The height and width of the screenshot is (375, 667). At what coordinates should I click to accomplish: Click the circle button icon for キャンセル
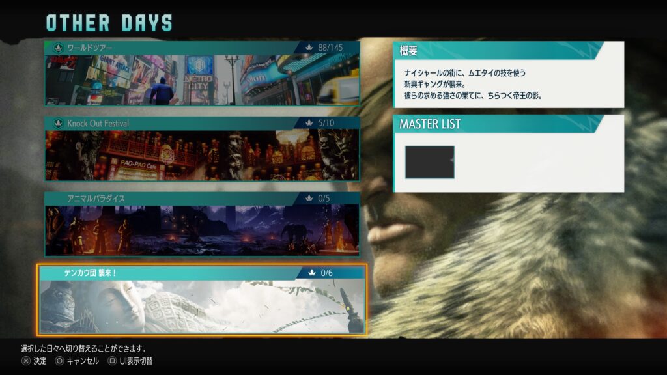click(x=59, y=361)
